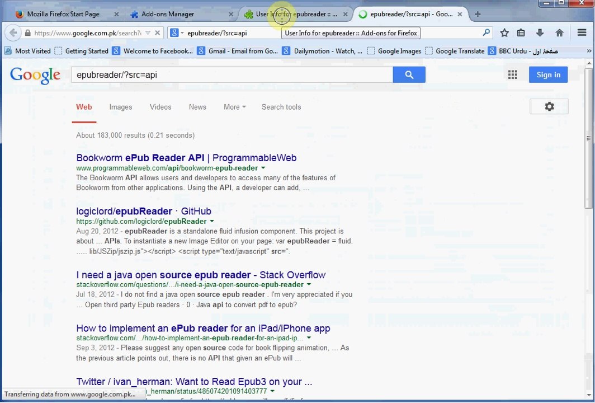Screen dimensions: 595x403
Task: Click inside the Google search query field
Action: click(232, 75)
